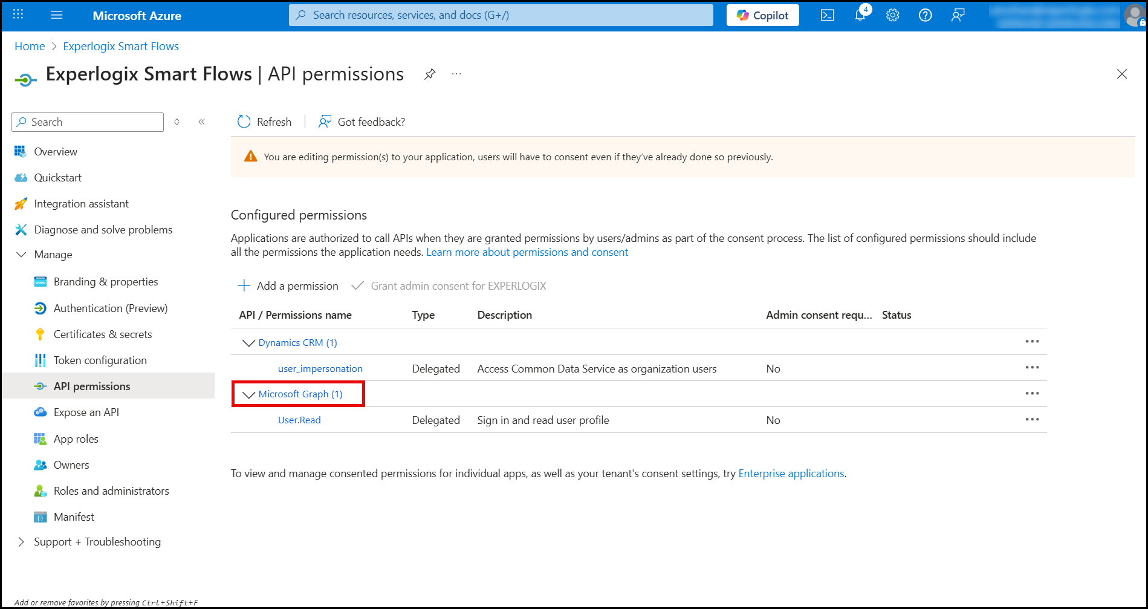Click the Roles and administrators icon
Image resolution: width=1148 pixels, height=609 pixels.
[40, 491]
